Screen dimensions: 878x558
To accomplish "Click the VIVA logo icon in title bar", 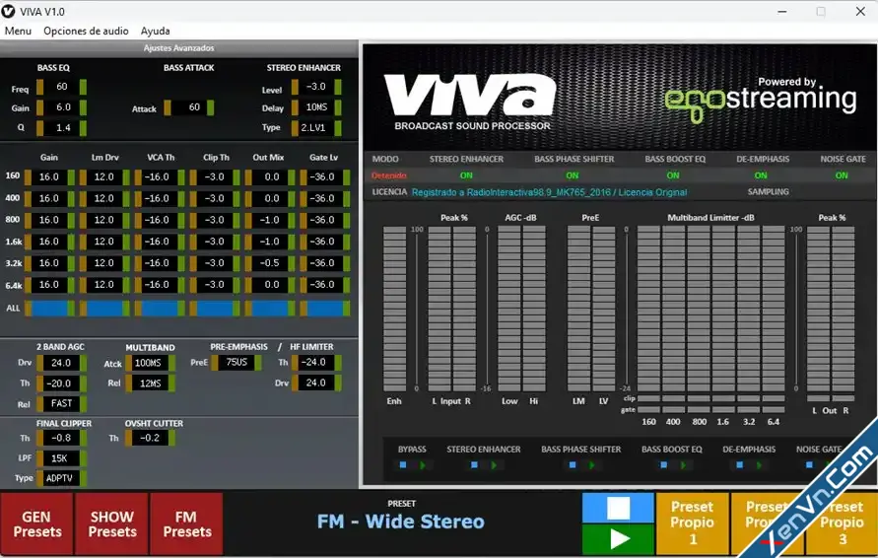I will coord(9,11).
